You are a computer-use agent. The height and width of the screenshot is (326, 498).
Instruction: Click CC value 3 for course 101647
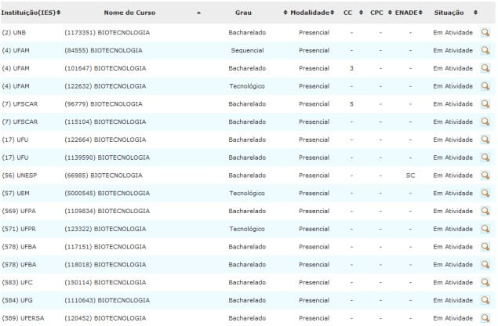click(351, 68)
